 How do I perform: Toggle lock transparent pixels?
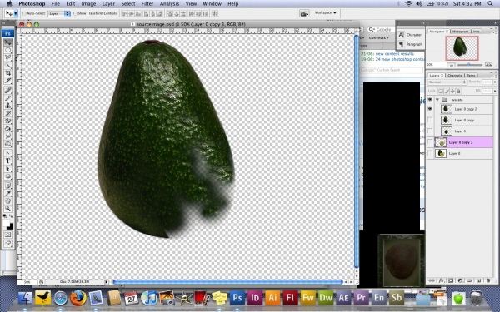[441, 91]
